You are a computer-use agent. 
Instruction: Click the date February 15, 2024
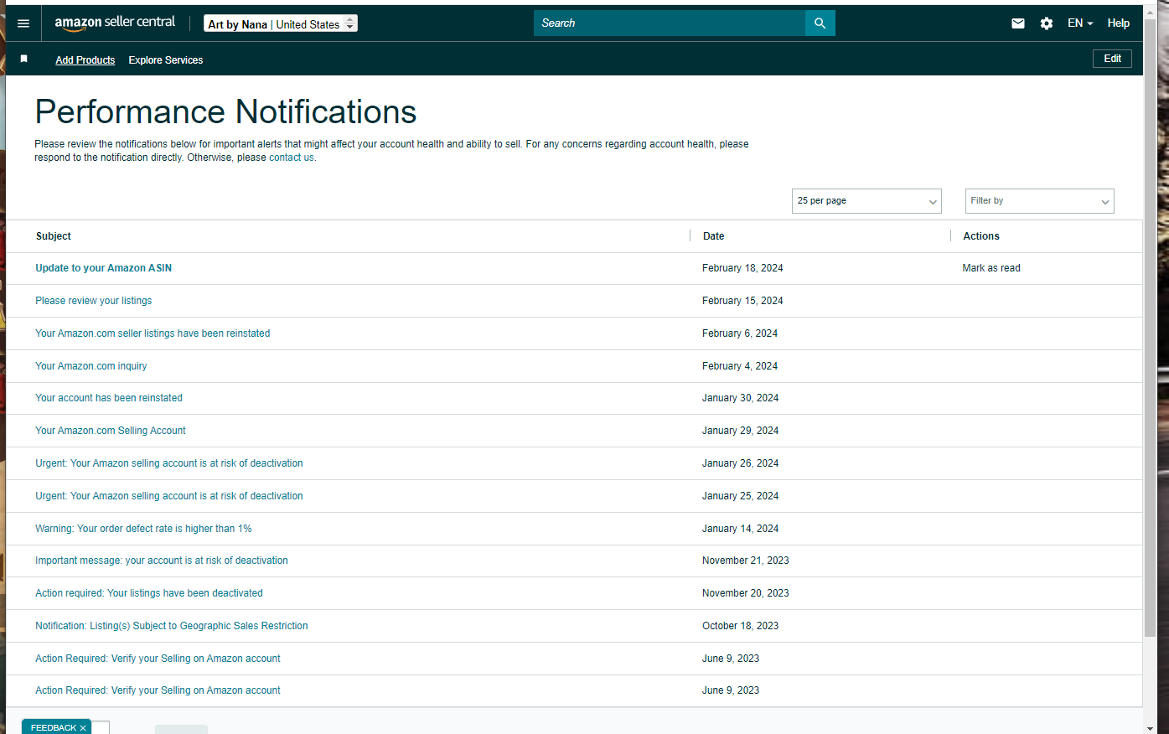tap(742, 301)
